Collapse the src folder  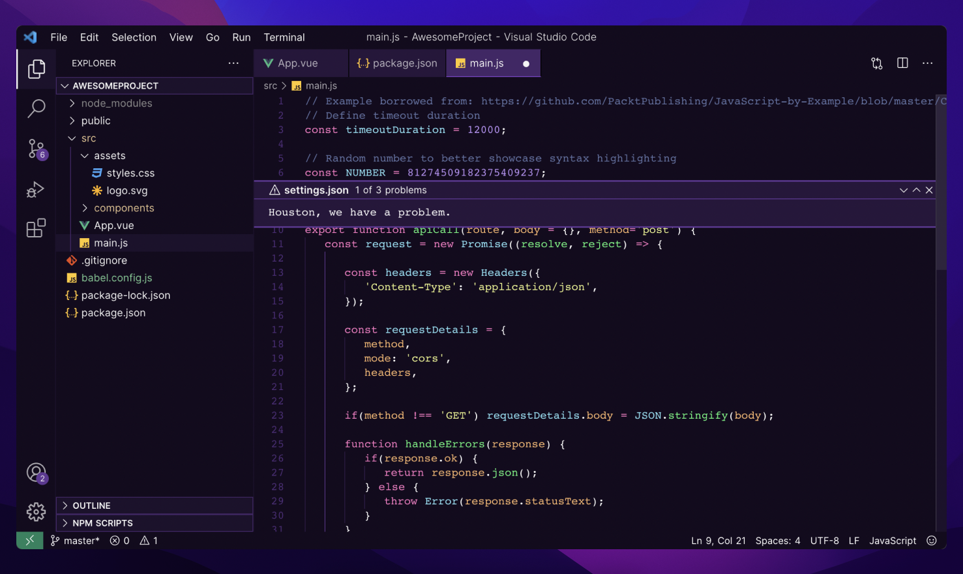click(155, 138)
